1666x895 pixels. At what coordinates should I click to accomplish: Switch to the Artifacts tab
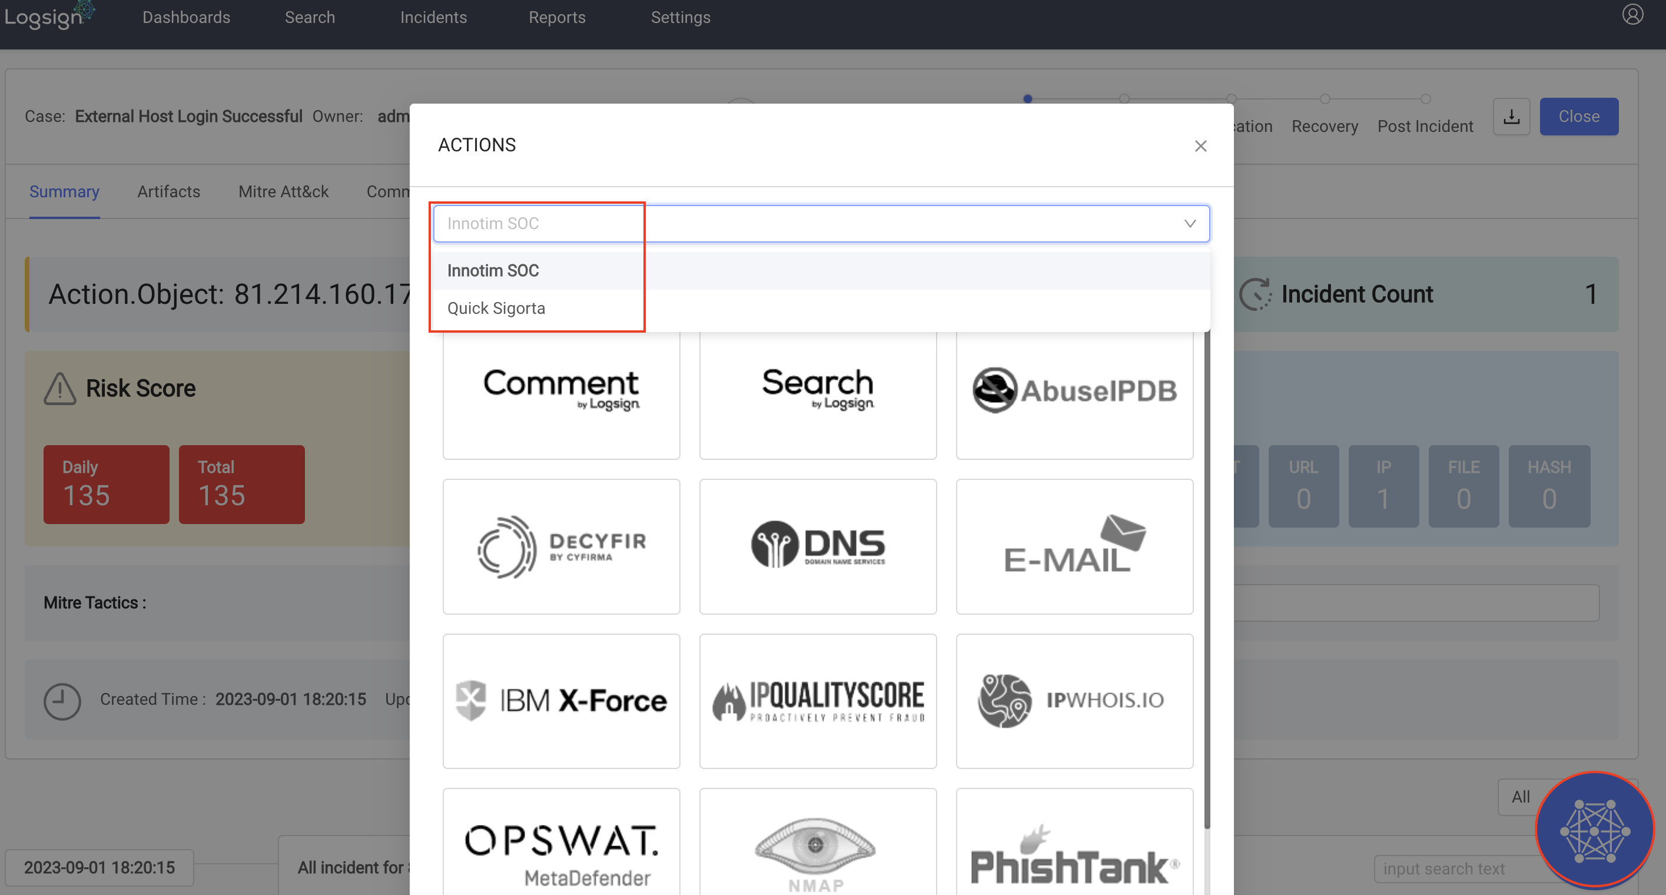(x=168, y=191)
